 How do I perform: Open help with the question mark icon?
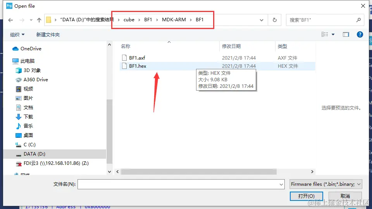pyautogui.click(x=360, y=34)
